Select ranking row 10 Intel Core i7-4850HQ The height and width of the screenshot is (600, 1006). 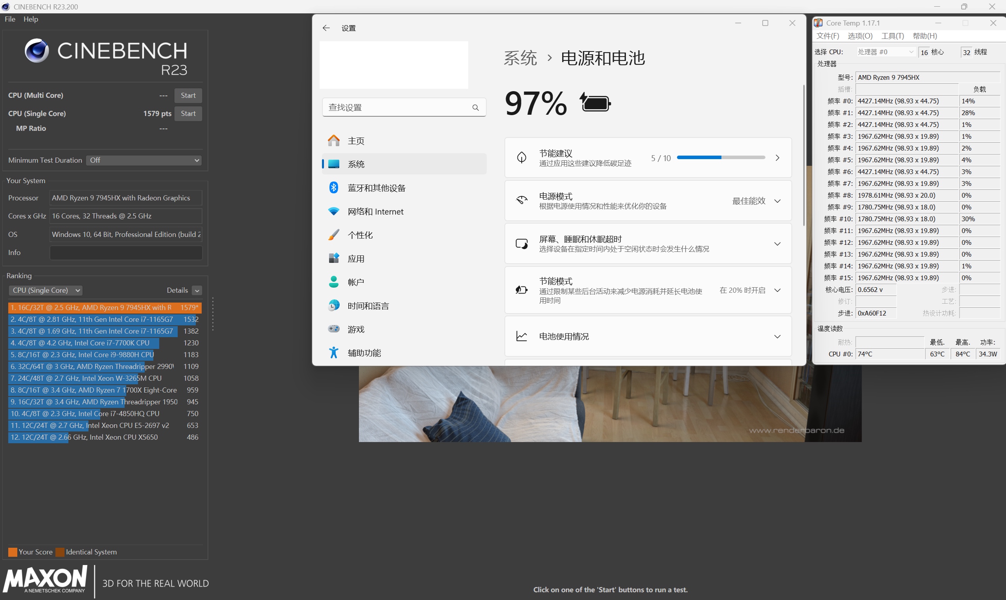105,414
